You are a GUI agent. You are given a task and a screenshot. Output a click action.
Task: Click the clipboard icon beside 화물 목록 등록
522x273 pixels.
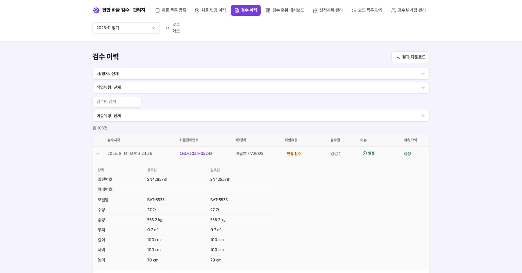tap(157, 10)
